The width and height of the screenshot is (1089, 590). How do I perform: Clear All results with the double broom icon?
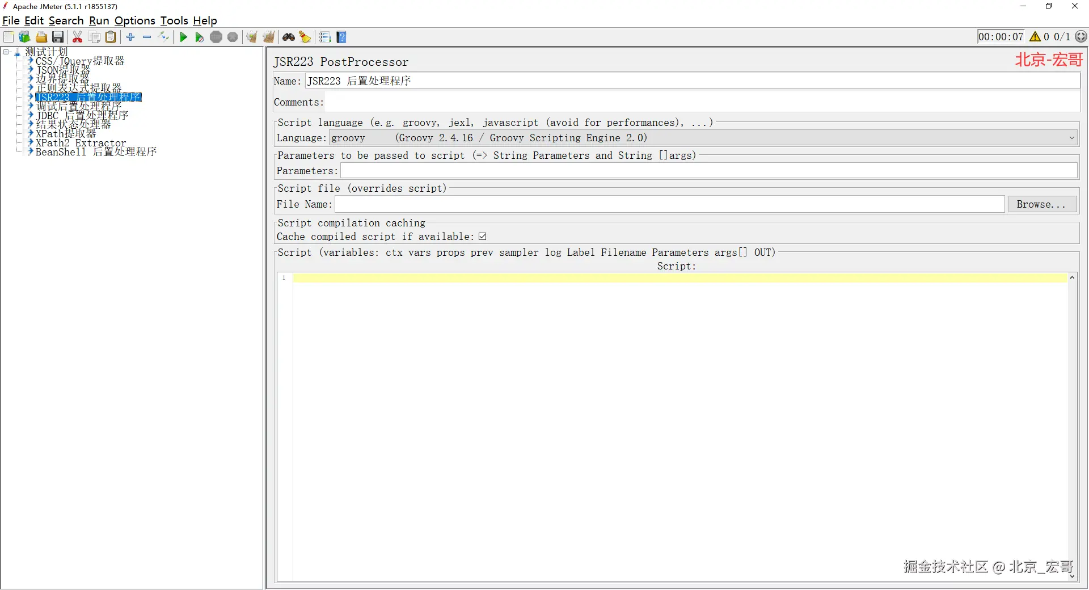[269, 37]
